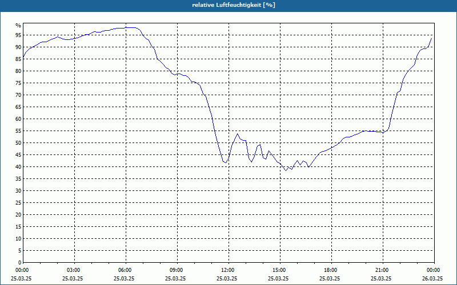Click the "12:00" time axis label
This screenshot has width=457, height=285.
(x=227, y=270)
